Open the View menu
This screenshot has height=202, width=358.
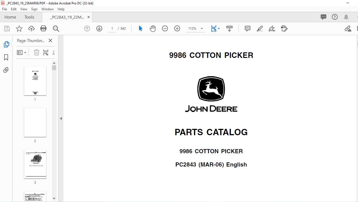click(24, 9)
